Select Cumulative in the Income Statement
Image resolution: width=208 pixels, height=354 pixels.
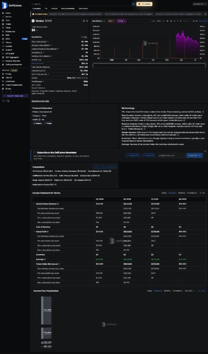tap(192, 193)
